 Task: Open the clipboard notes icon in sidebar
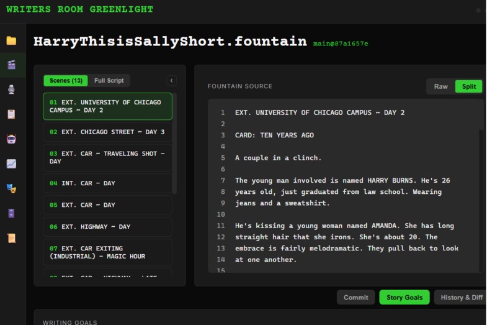point(11,114)
